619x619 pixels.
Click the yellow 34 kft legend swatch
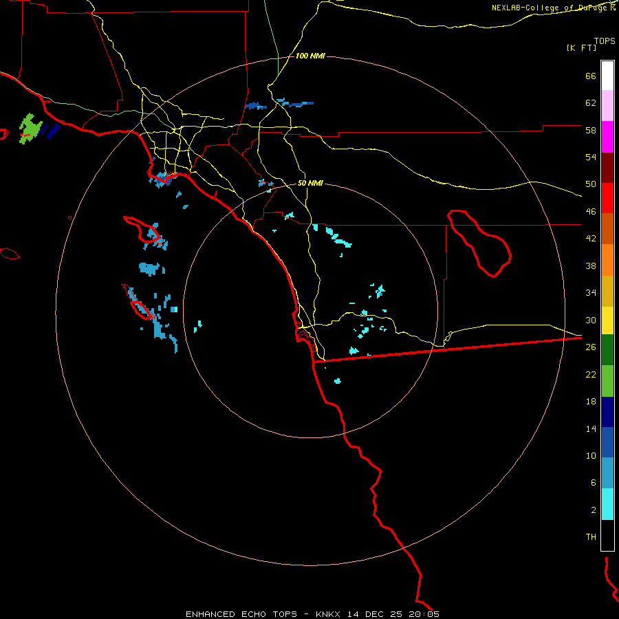pyautogui.click(x=607, y=321)
